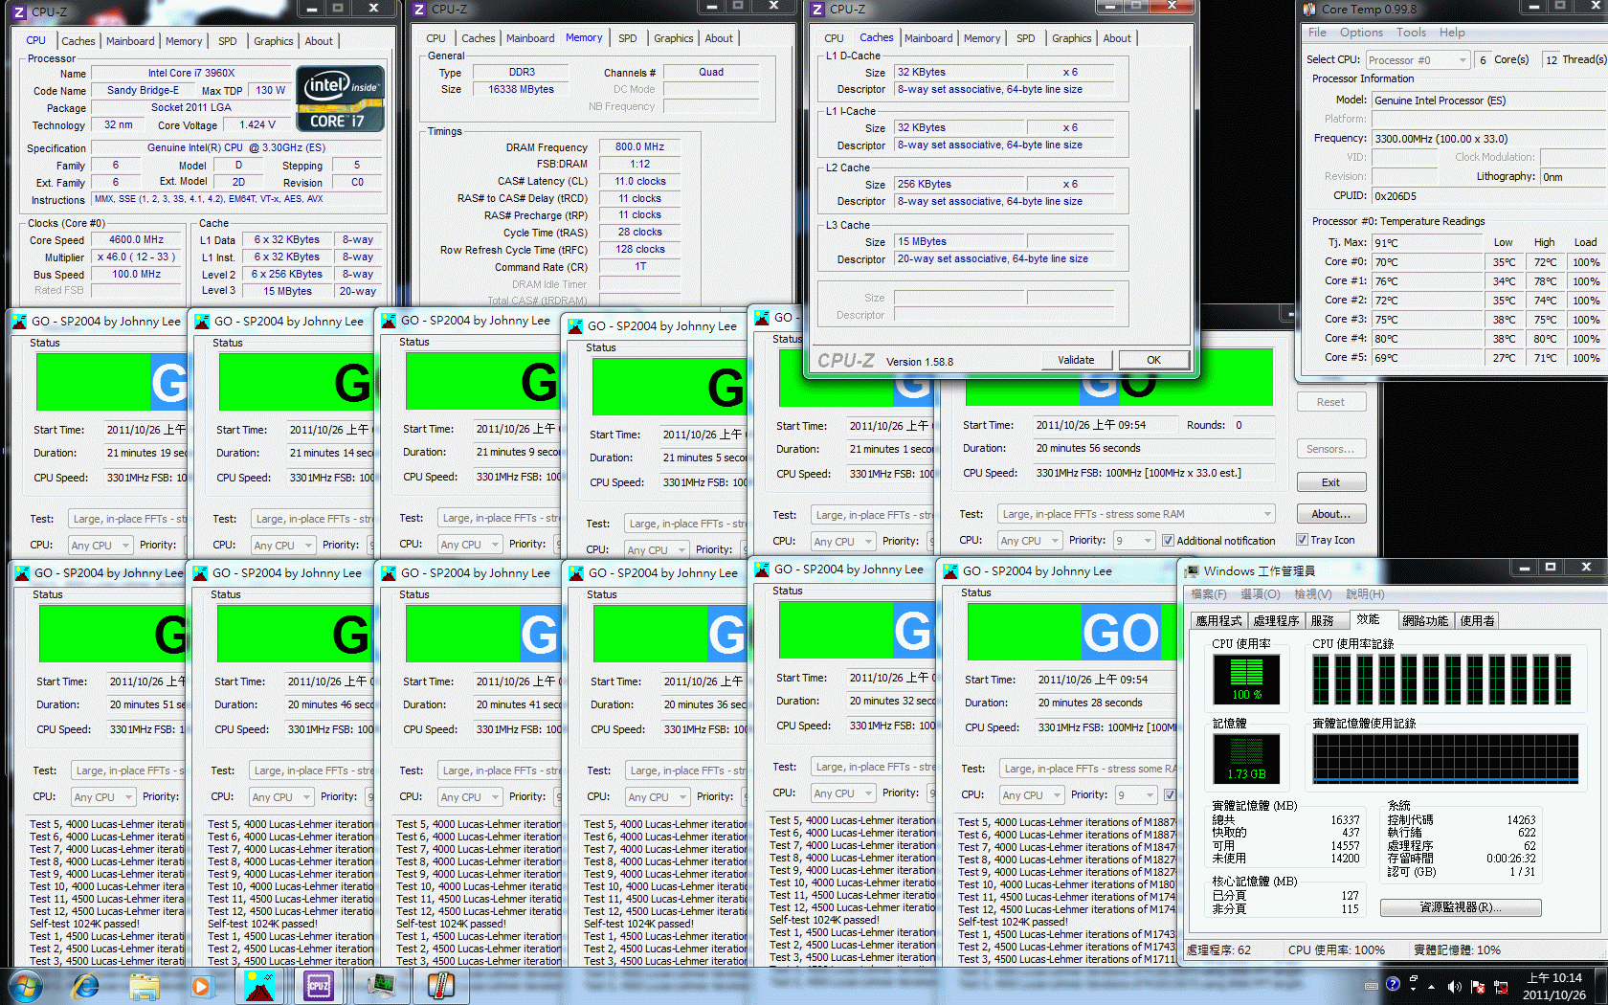Open Priority 9 dropdown in 20 minutes 28 seconds window

(1135, 795)
